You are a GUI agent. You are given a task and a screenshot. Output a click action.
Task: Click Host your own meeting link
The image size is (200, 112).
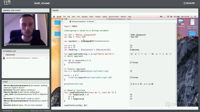(x=41, y=111)
